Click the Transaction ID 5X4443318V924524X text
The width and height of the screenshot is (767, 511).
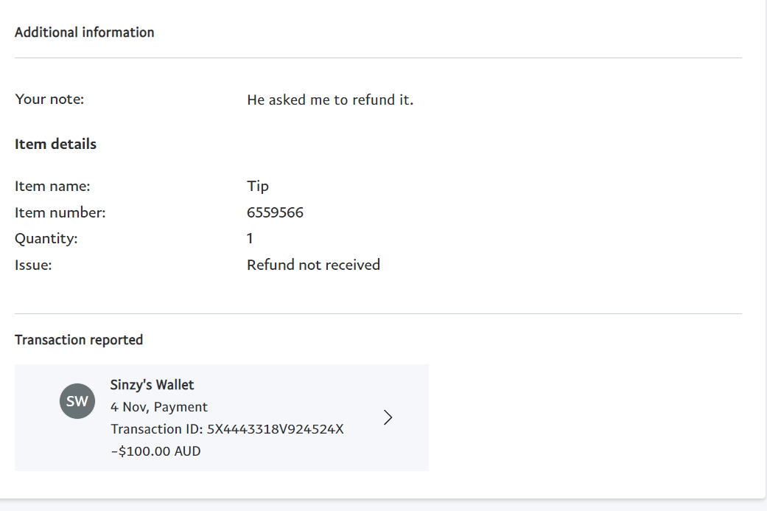227,429
